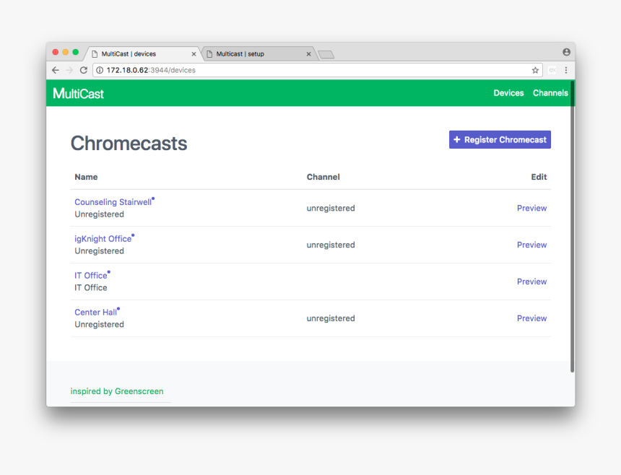Reload the devices page
Screen dimensions: 621x475
(x=83, y=70)
